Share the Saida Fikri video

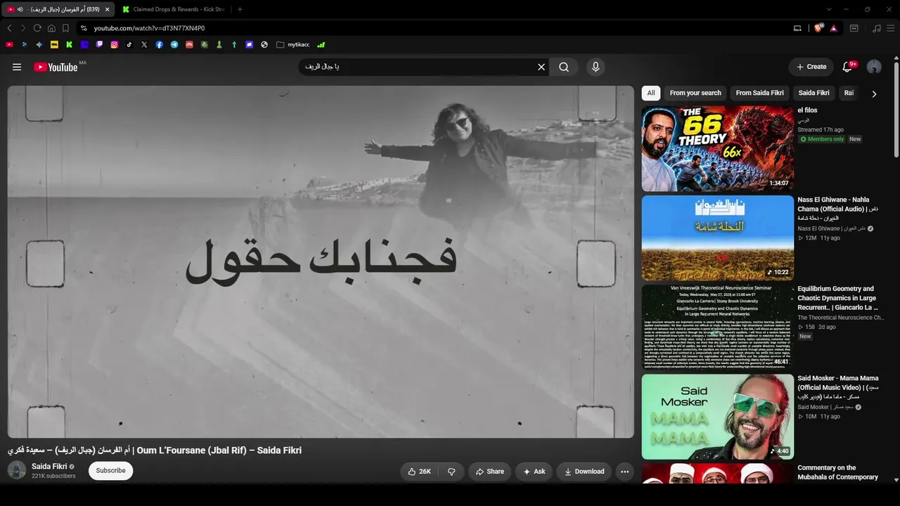(489, 472)
